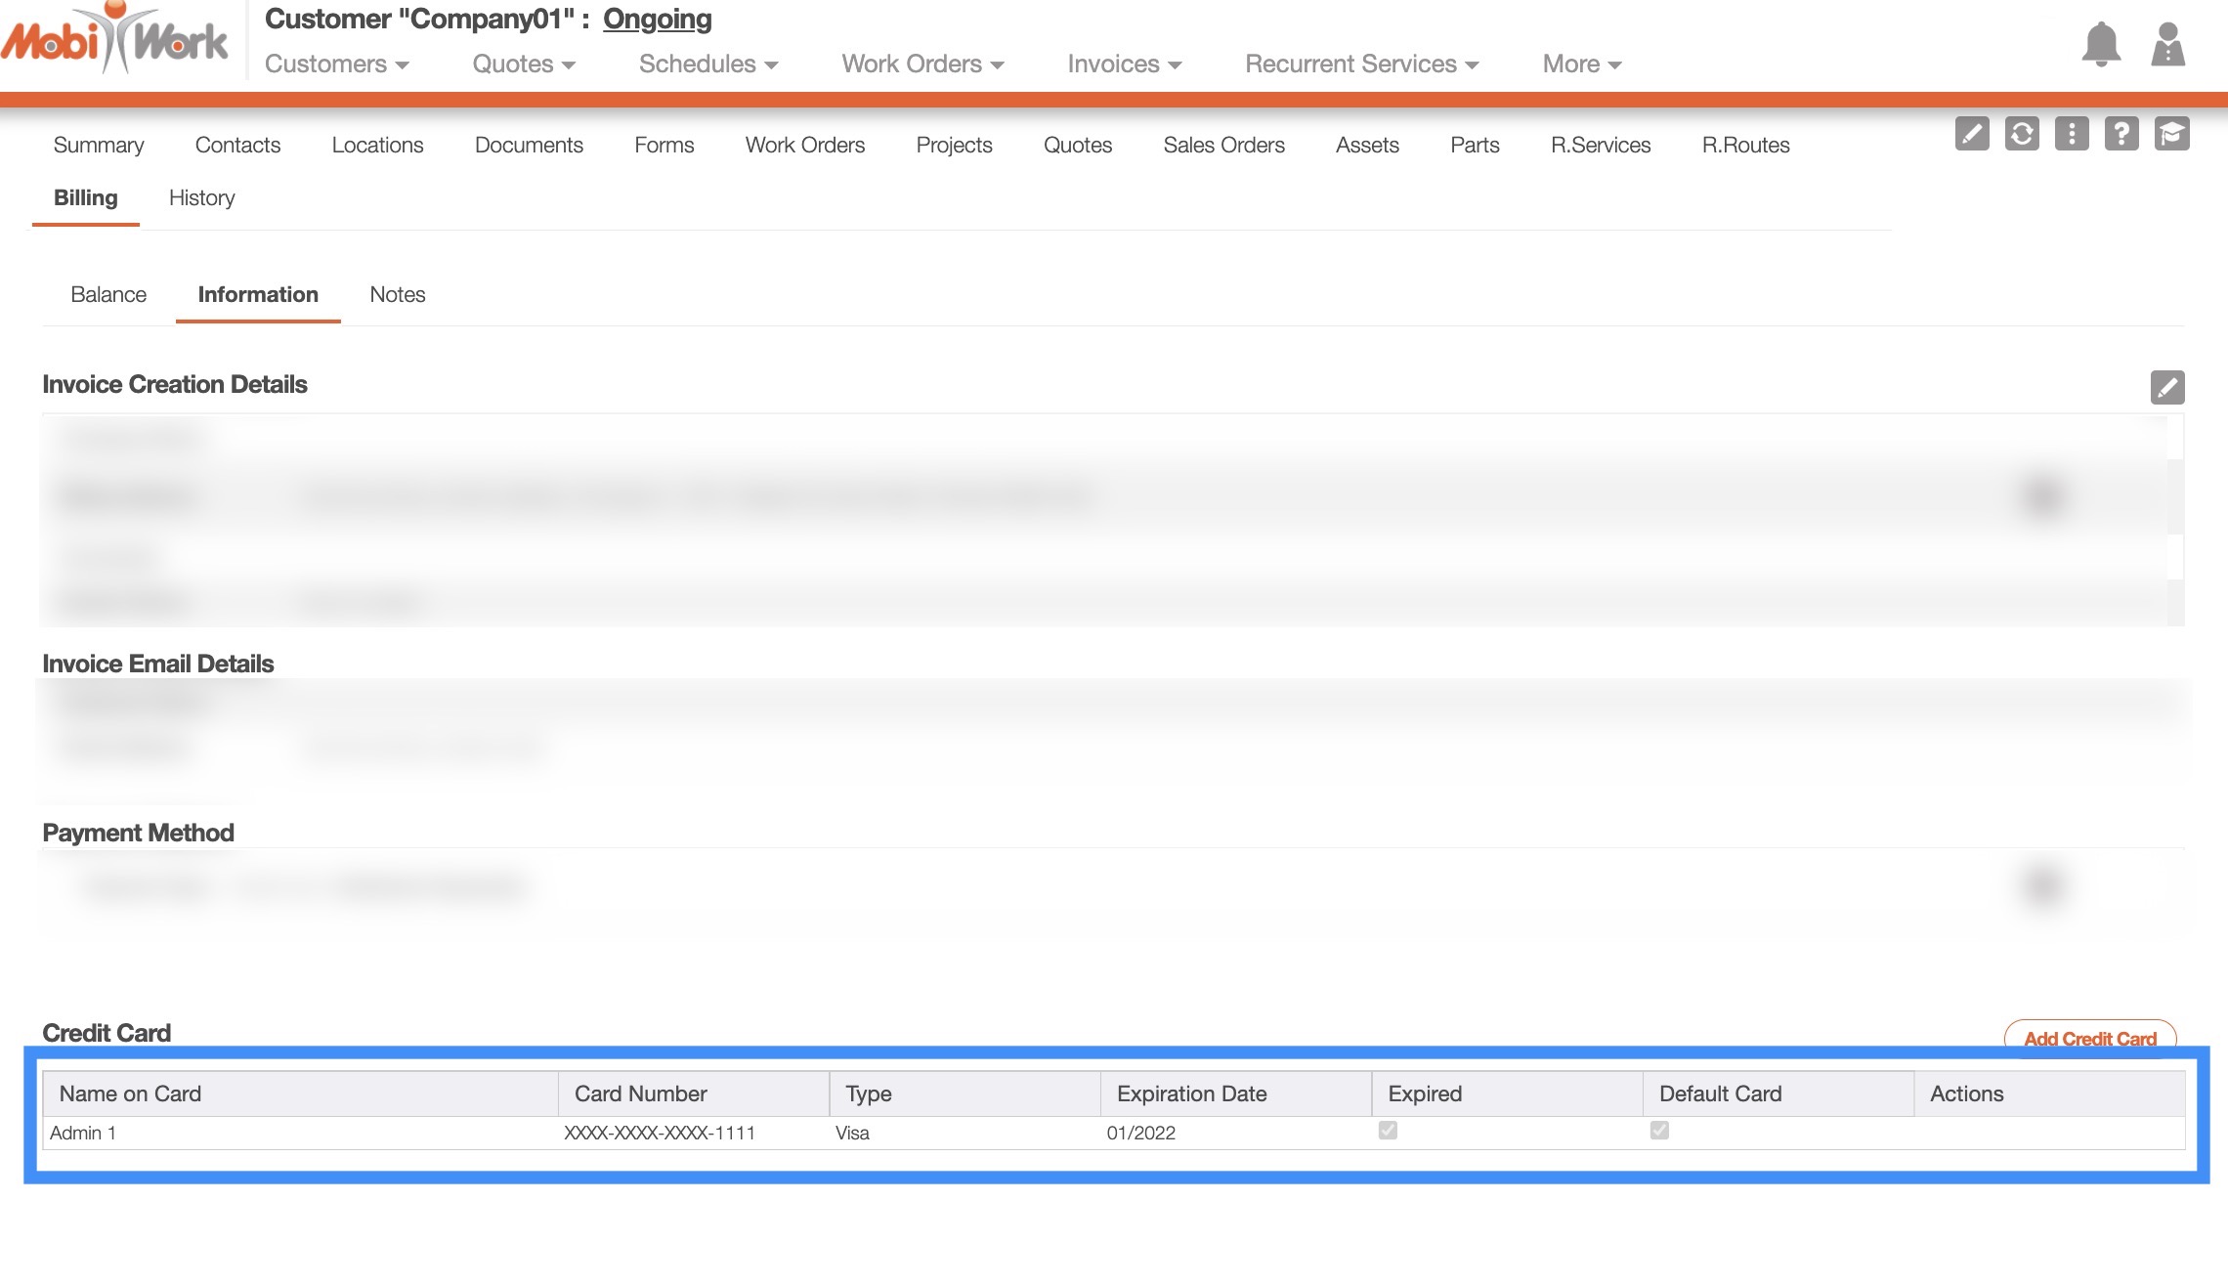Edit Invoice Creation Details with pencil icon
Image resolution: width=2228 pixels, height=1286 pixels.
(x=2166, y=387)
